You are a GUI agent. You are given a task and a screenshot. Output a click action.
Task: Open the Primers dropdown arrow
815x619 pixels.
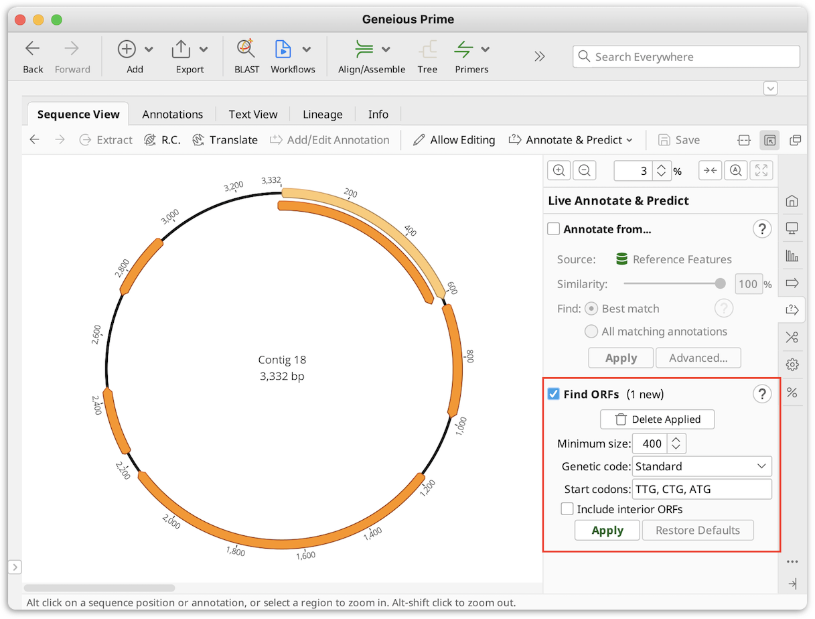click(486, 50)
